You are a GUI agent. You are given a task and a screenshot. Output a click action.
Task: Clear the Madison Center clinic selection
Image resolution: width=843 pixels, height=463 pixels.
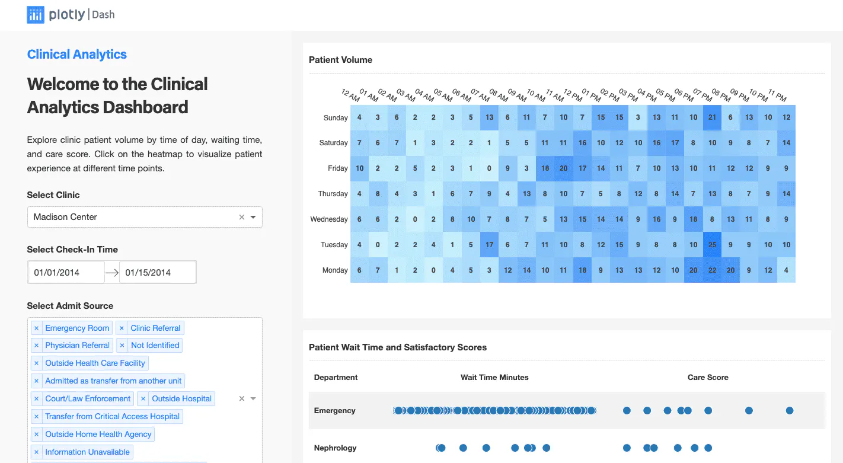click(242, 217)
